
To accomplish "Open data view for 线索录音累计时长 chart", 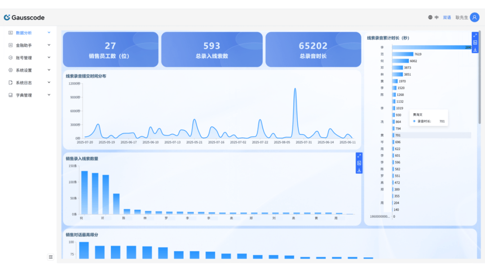I will tap(475, 43).
